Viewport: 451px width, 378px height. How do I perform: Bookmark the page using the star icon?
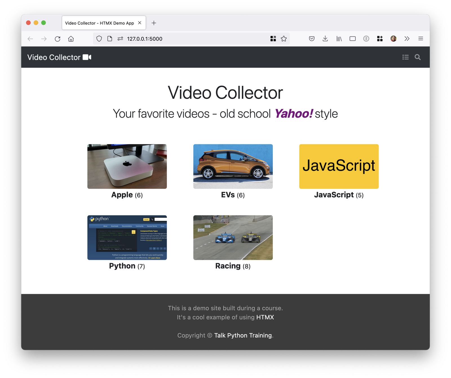pos(283,39)
